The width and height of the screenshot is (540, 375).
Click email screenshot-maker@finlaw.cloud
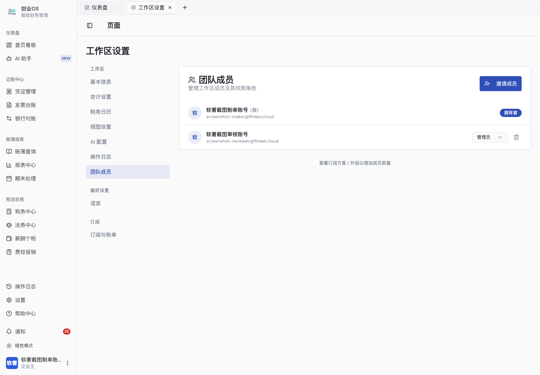point(240,117)
